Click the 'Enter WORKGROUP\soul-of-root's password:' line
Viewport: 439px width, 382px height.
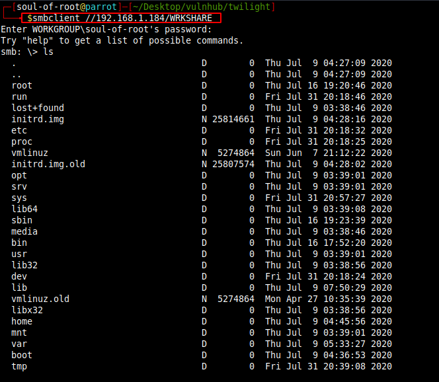point(106,30)
